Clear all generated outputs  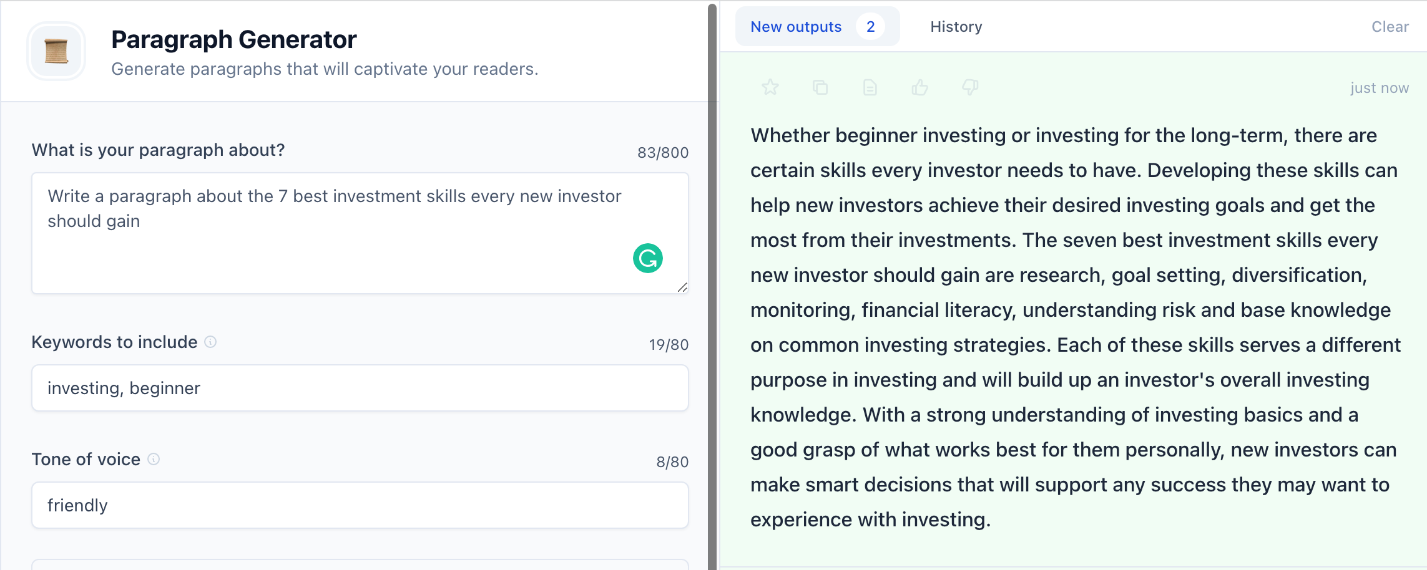tap(1390, 27)
